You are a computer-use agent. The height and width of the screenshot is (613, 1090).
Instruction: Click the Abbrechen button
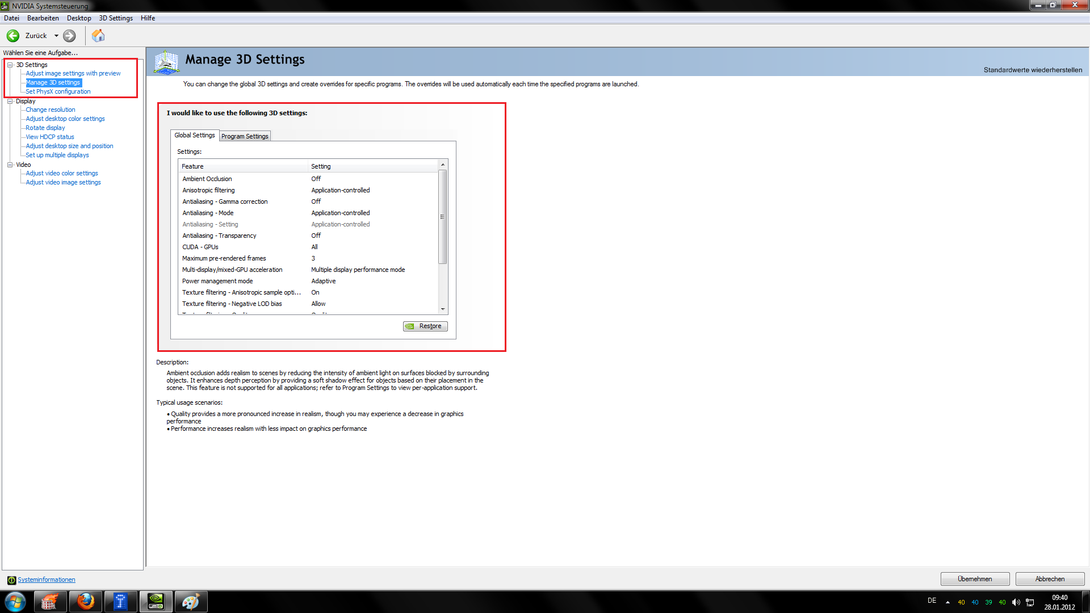coord(1050,579)
